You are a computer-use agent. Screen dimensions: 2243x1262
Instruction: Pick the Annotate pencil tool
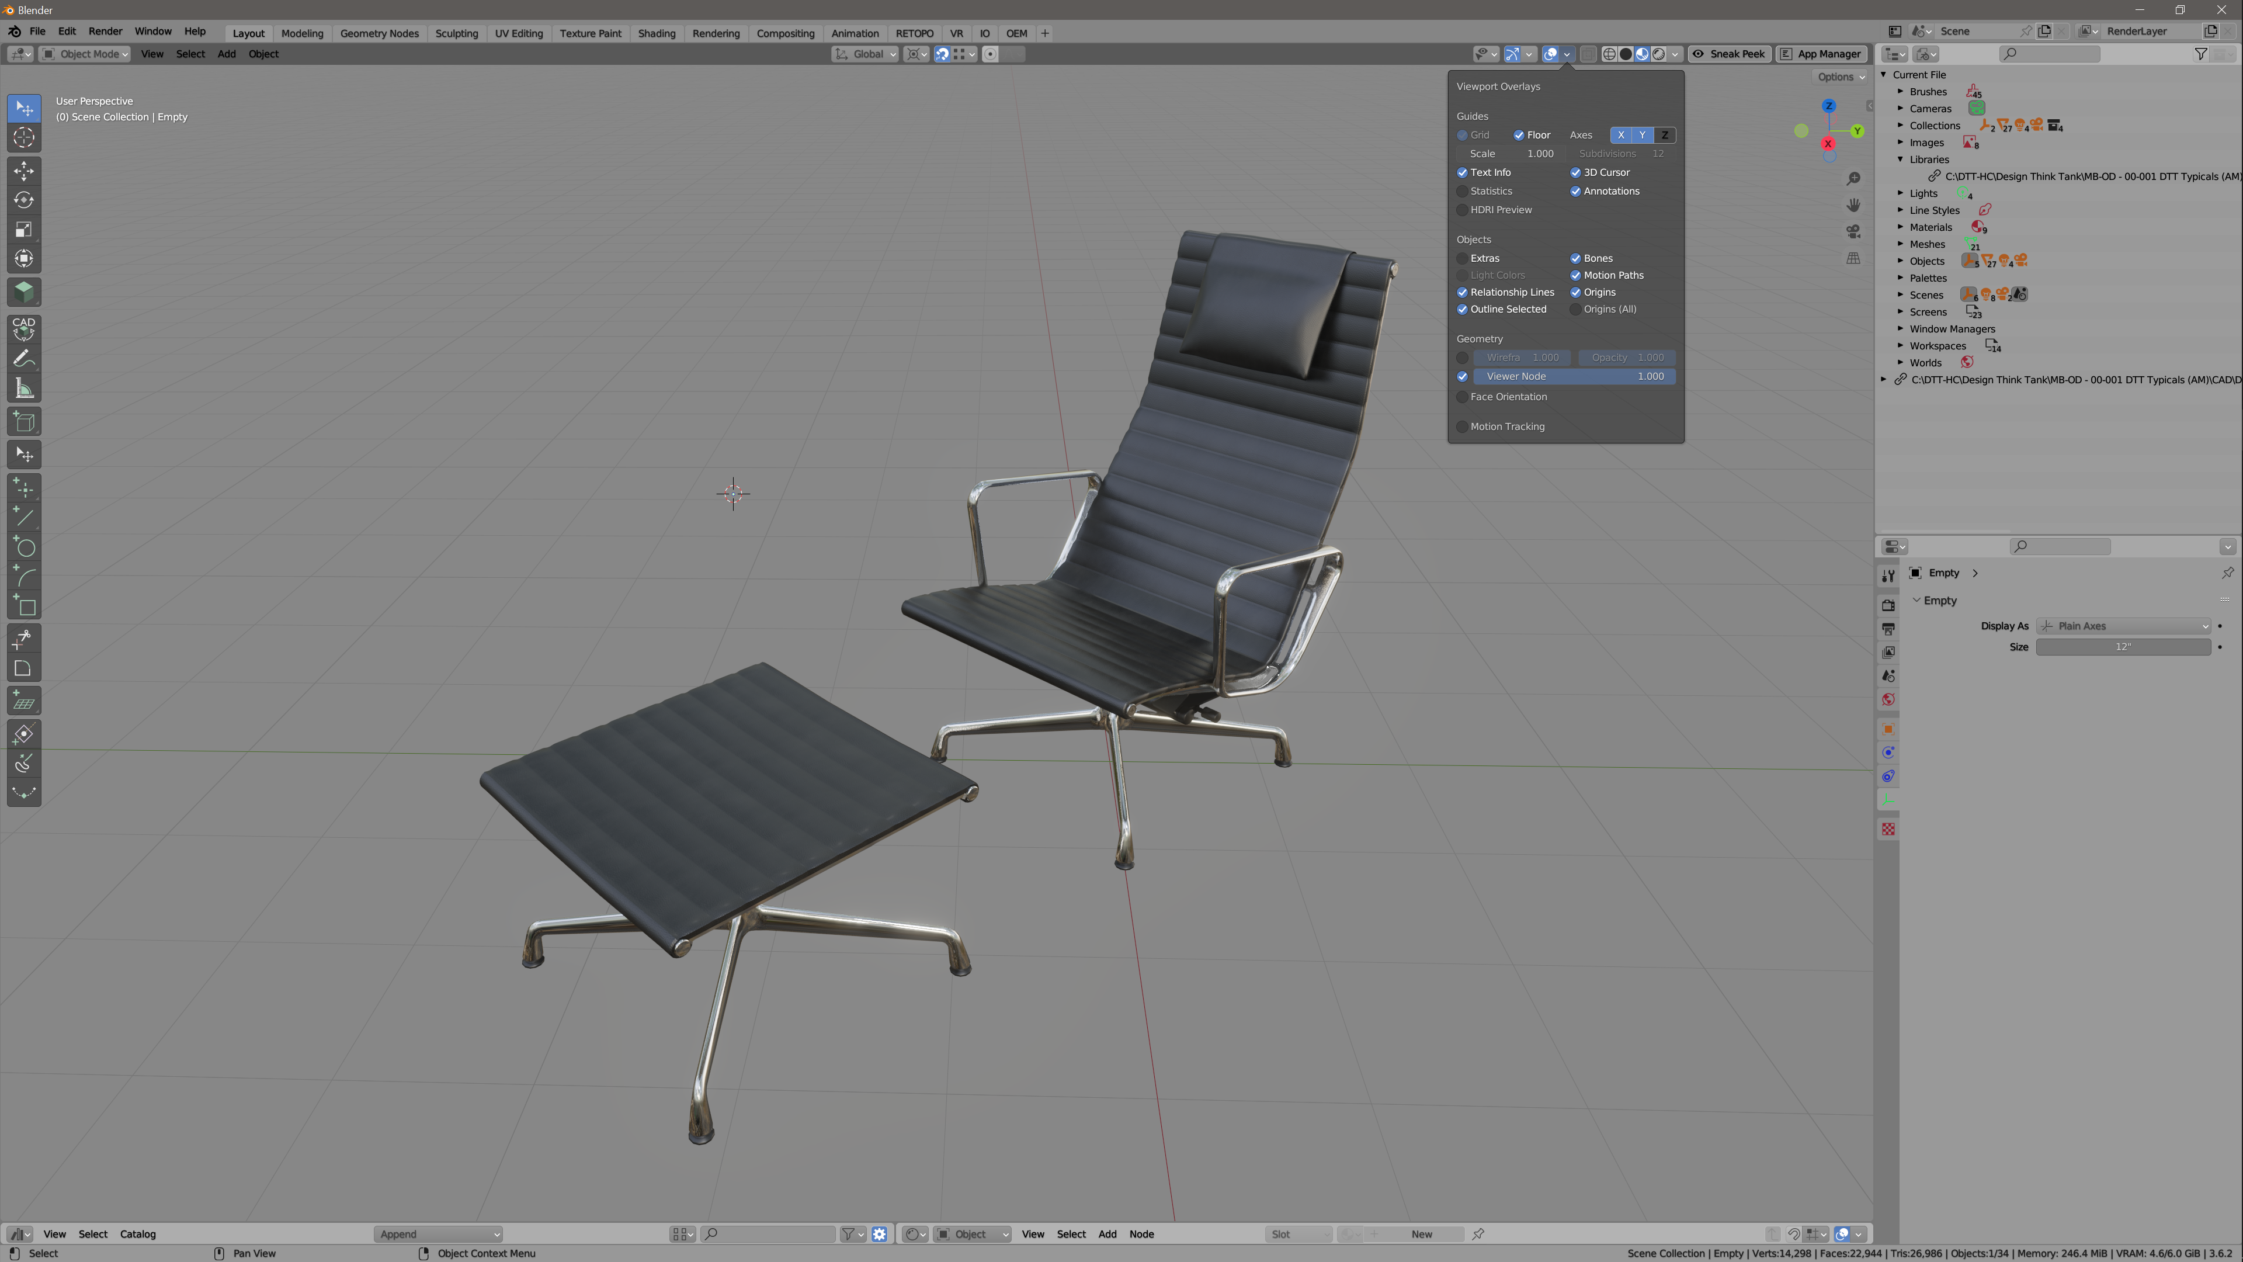click(25, 359)
